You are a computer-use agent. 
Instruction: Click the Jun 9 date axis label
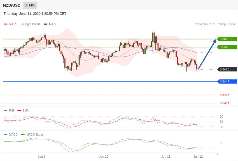pyautogui.click(x=42, y=157)
